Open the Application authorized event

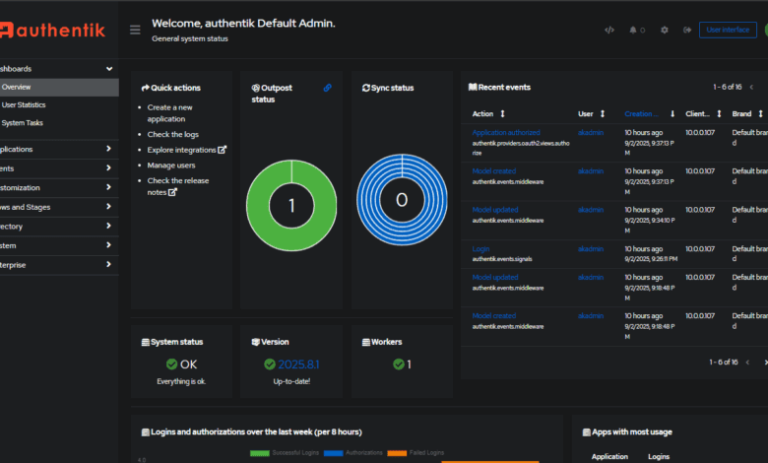pos(506,132)
